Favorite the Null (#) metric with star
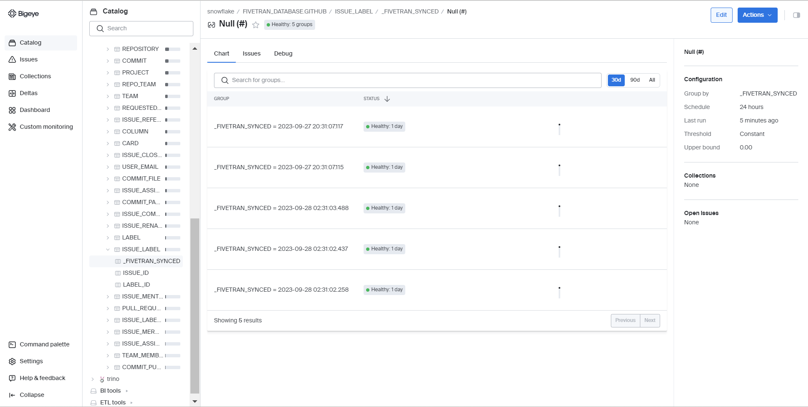808x407 pixels. [256, 25]
